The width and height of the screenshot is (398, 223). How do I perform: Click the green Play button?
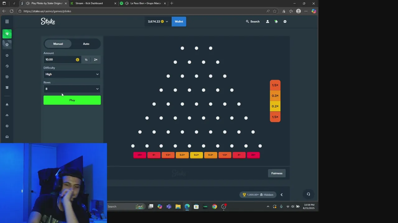[x=72, y=100]
